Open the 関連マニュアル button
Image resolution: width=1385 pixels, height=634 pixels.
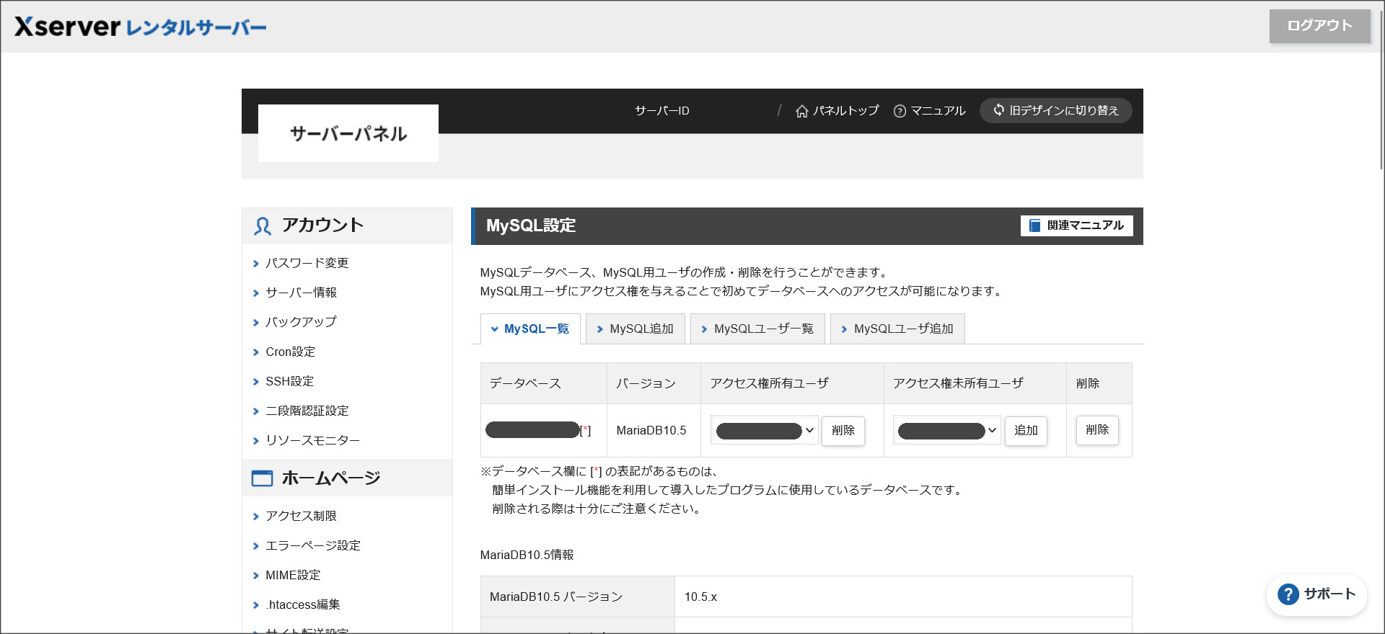coord(1076,226)
